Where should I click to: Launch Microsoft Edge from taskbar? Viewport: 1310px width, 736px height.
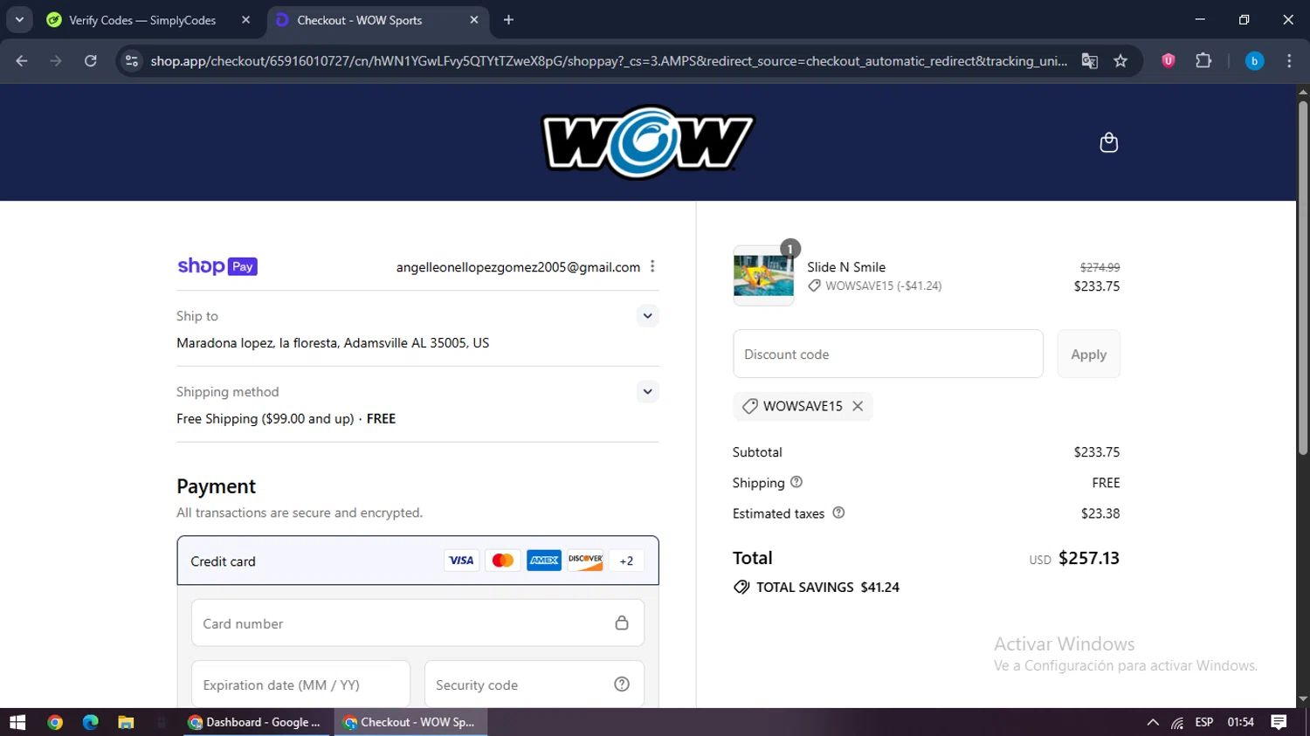coord(91,722)
